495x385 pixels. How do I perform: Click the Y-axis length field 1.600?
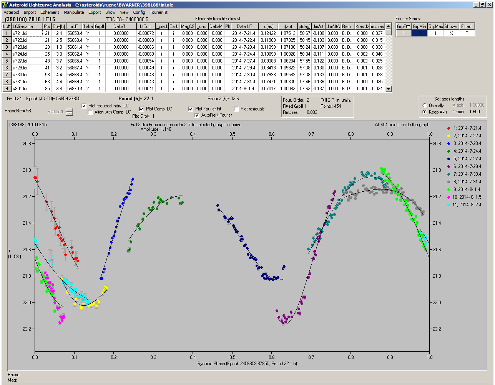[x=474, y=112]
